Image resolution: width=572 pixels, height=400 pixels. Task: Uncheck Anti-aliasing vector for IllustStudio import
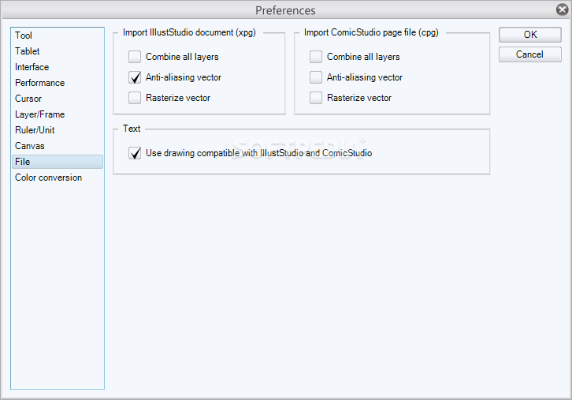point(135,77)
